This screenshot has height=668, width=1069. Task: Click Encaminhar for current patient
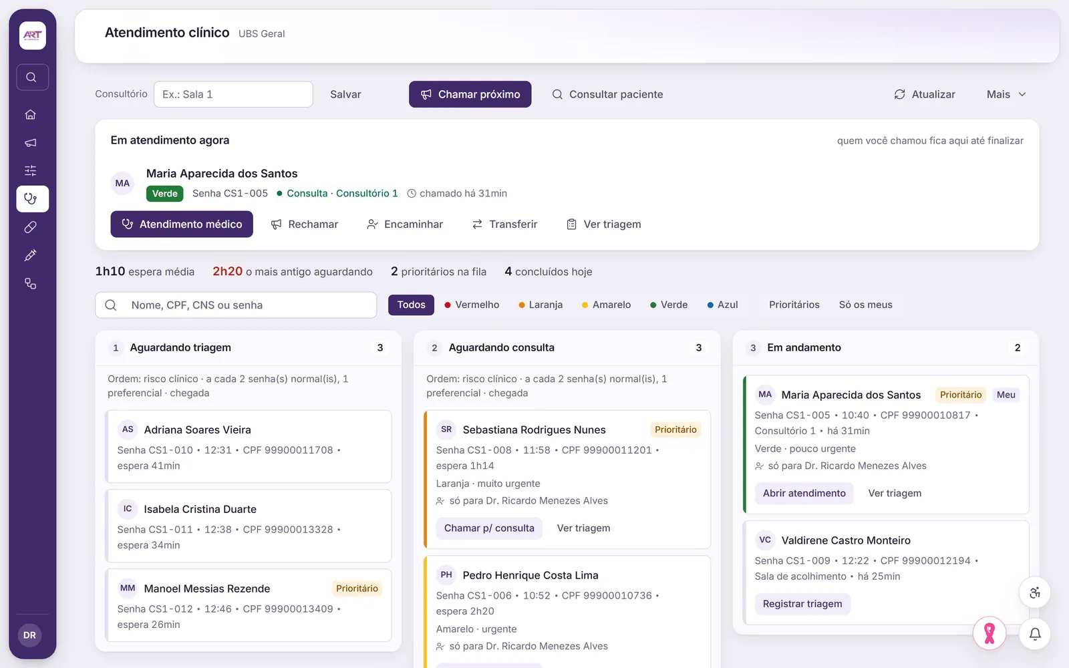click(405, 224)
